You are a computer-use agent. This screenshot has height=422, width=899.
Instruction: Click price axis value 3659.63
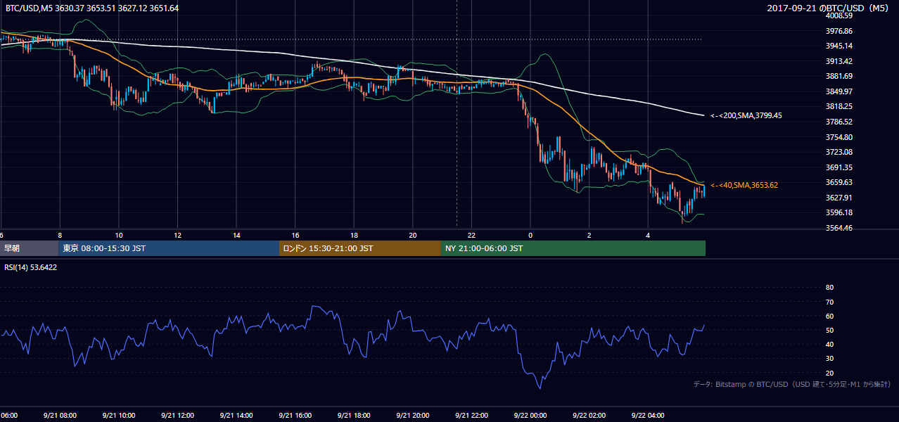coord(839,182)
